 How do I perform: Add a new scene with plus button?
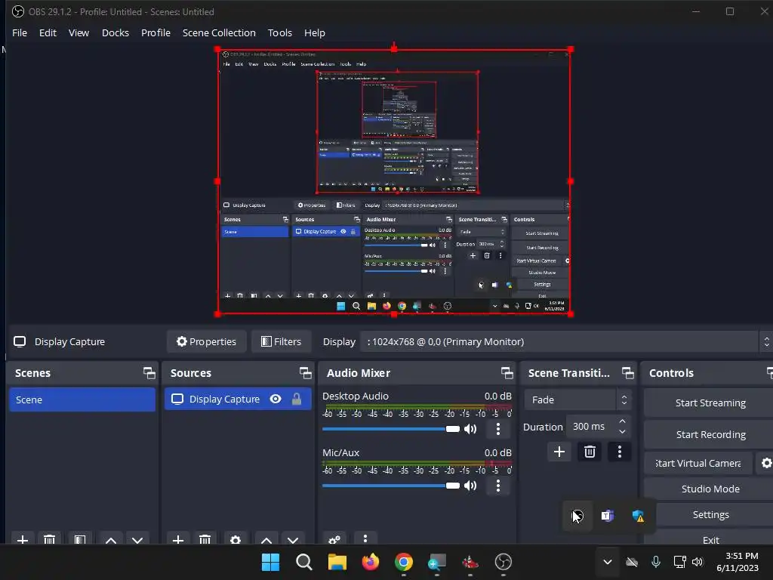pos(22,539)
